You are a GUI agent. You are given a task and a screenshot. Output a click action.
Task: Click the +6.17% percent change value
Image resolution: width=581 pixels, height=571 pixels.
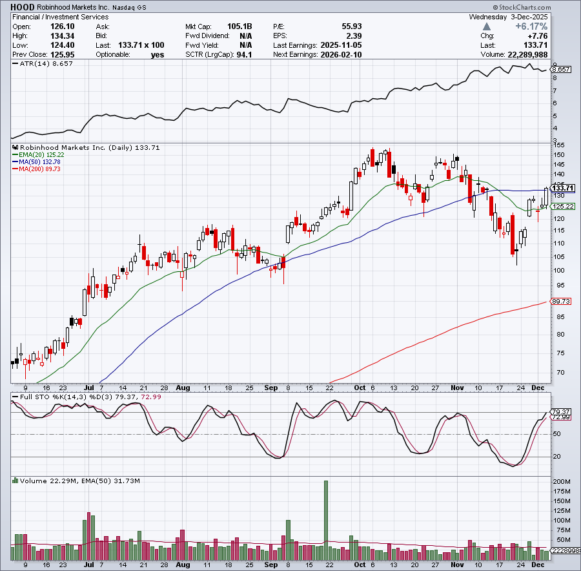click(531, 26)
